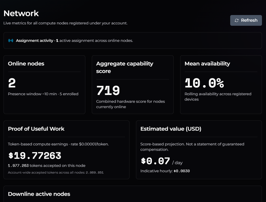
Task: Click the $19.77263 earnings amount
Action: click(x=35, y=156)
